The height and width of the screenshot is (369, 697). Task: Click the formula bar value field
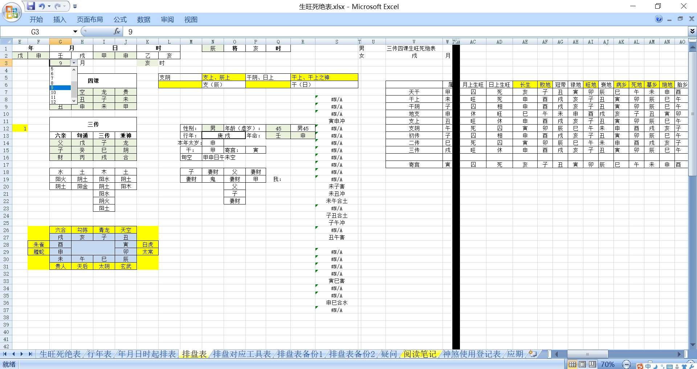[x=405, y=32]
